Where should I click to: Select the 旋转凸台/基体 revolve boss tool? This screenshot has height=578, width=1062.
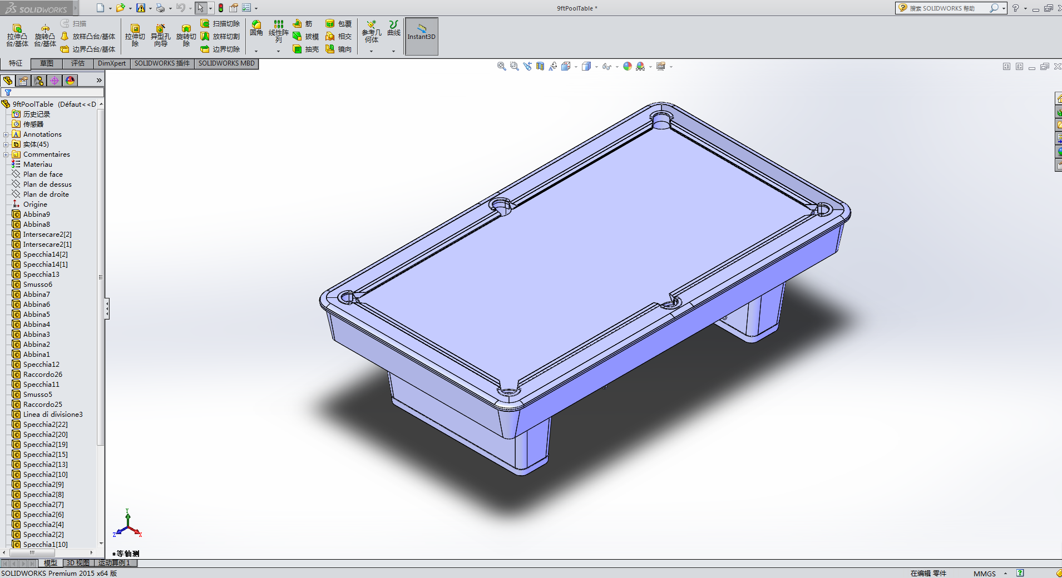coord(45,35)
